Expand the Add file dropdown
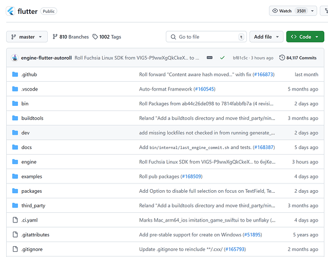Image resolution: width=328 pixels, height=257 pixels. pos(266,36)
